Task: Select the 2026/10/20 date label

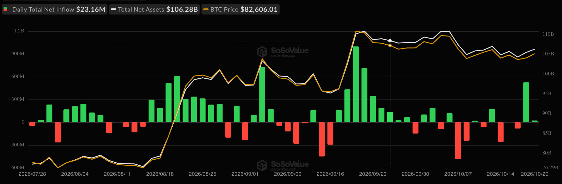Action: click(x=535, y=174)
